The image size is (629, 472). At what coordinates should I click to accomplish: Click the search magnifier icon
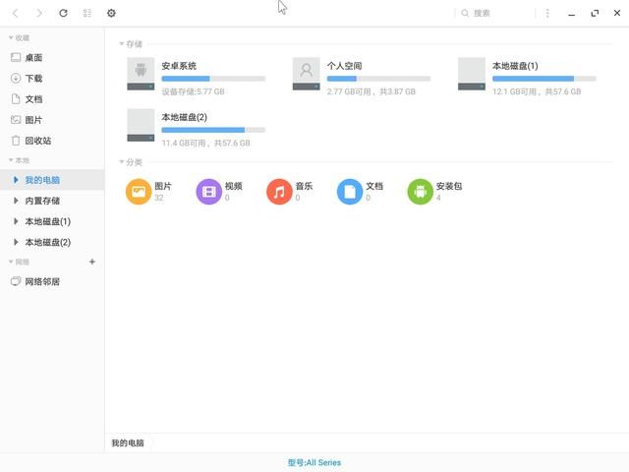pyautogui.click(x=465, y=13)
